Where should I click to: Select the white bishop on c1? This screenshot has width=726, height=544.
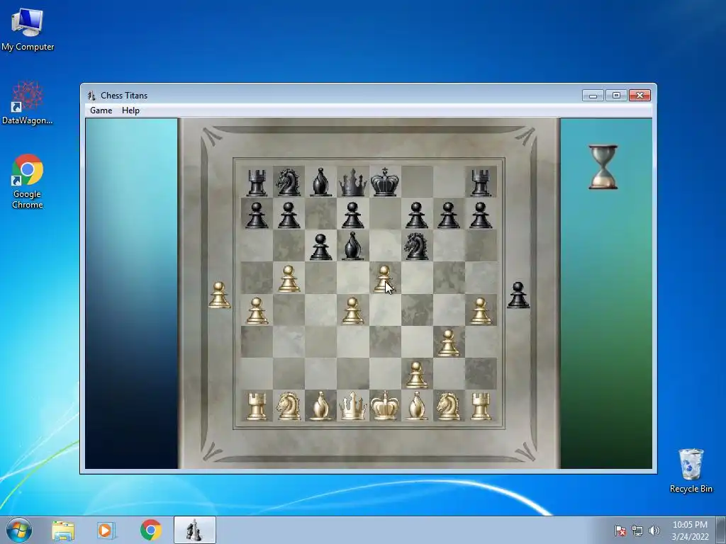point(320,406)
